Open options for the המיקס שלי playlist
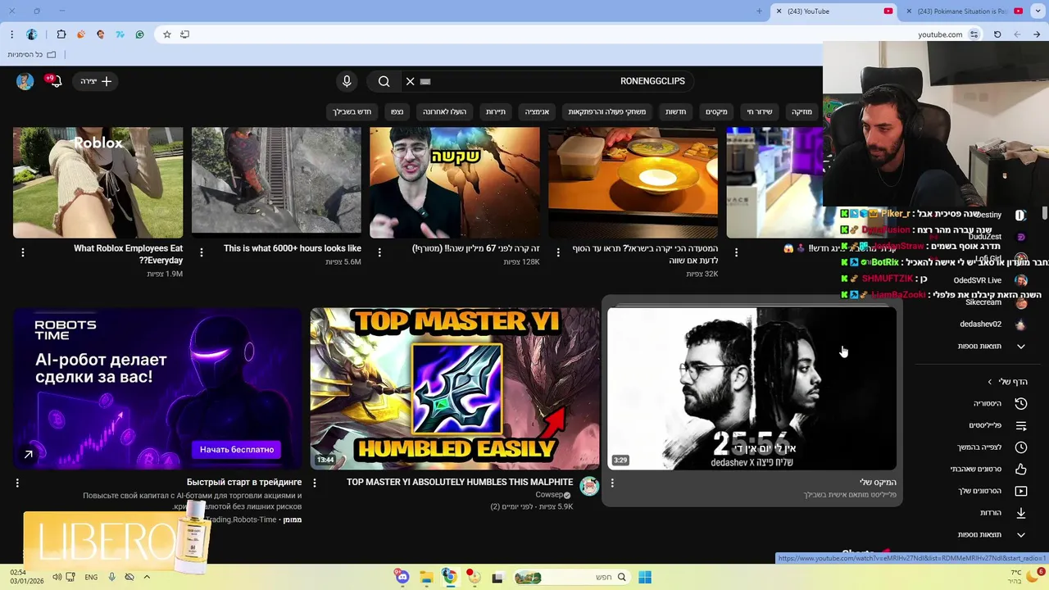Screen dimensions: 1049x590 click(x=612, y=483)
